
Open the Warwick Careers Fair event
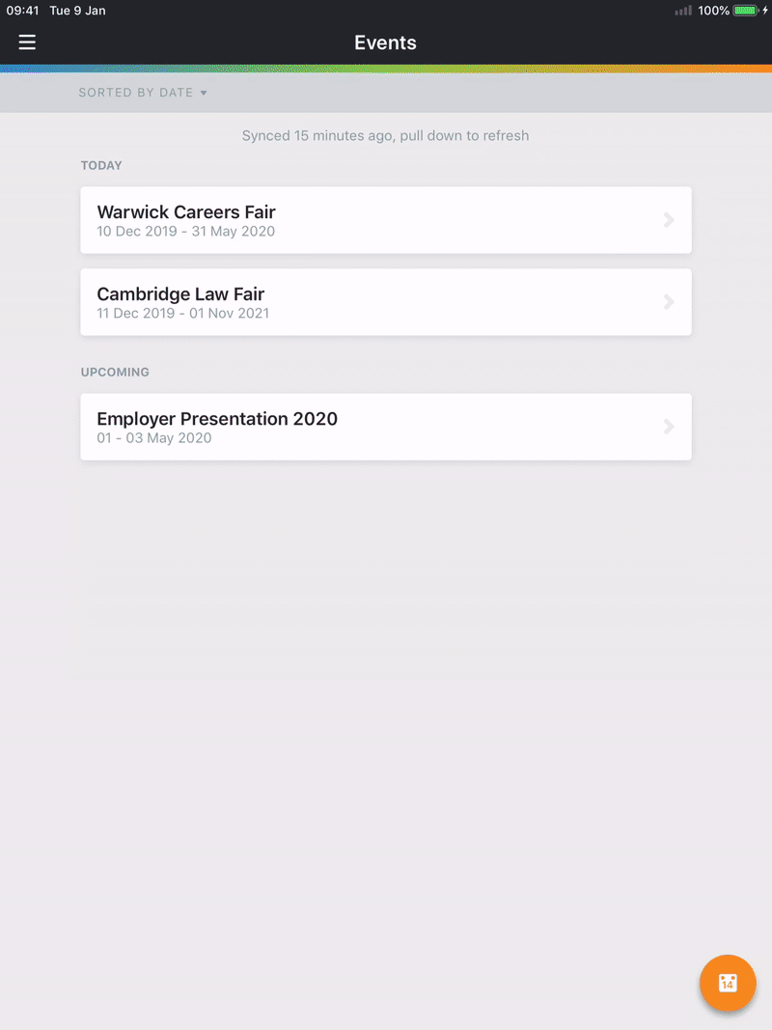pos(386,220)
